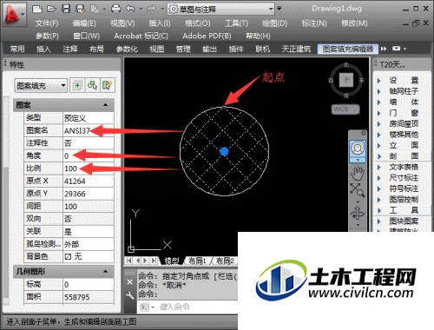Open the 格式(O) menu
Screen dimensions: 434x330
(x=198, y=23)
